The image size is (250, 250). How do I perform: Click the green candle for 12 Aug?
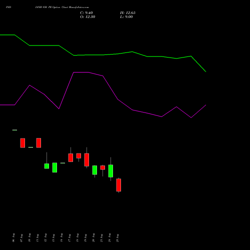tap(46, 166)
